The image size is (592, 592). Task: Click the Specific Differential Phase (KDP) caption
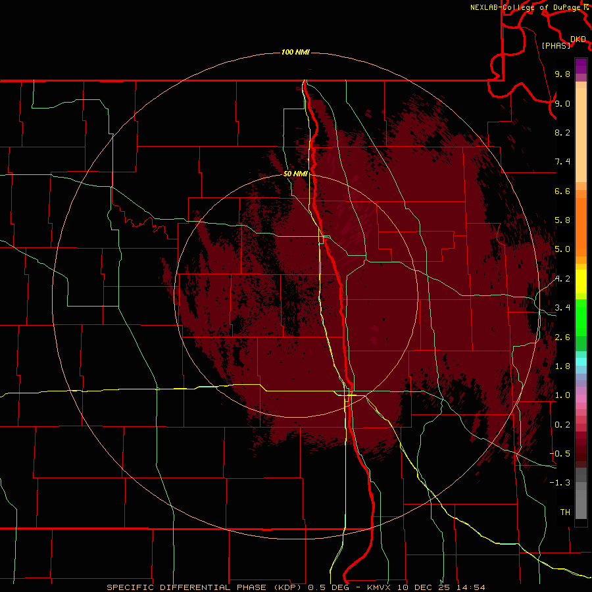tap(205, 587)
